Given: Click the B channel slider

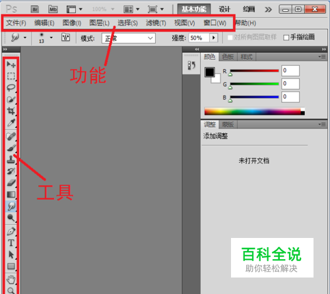Looking at the screenshot, I should tap(254, 97).
